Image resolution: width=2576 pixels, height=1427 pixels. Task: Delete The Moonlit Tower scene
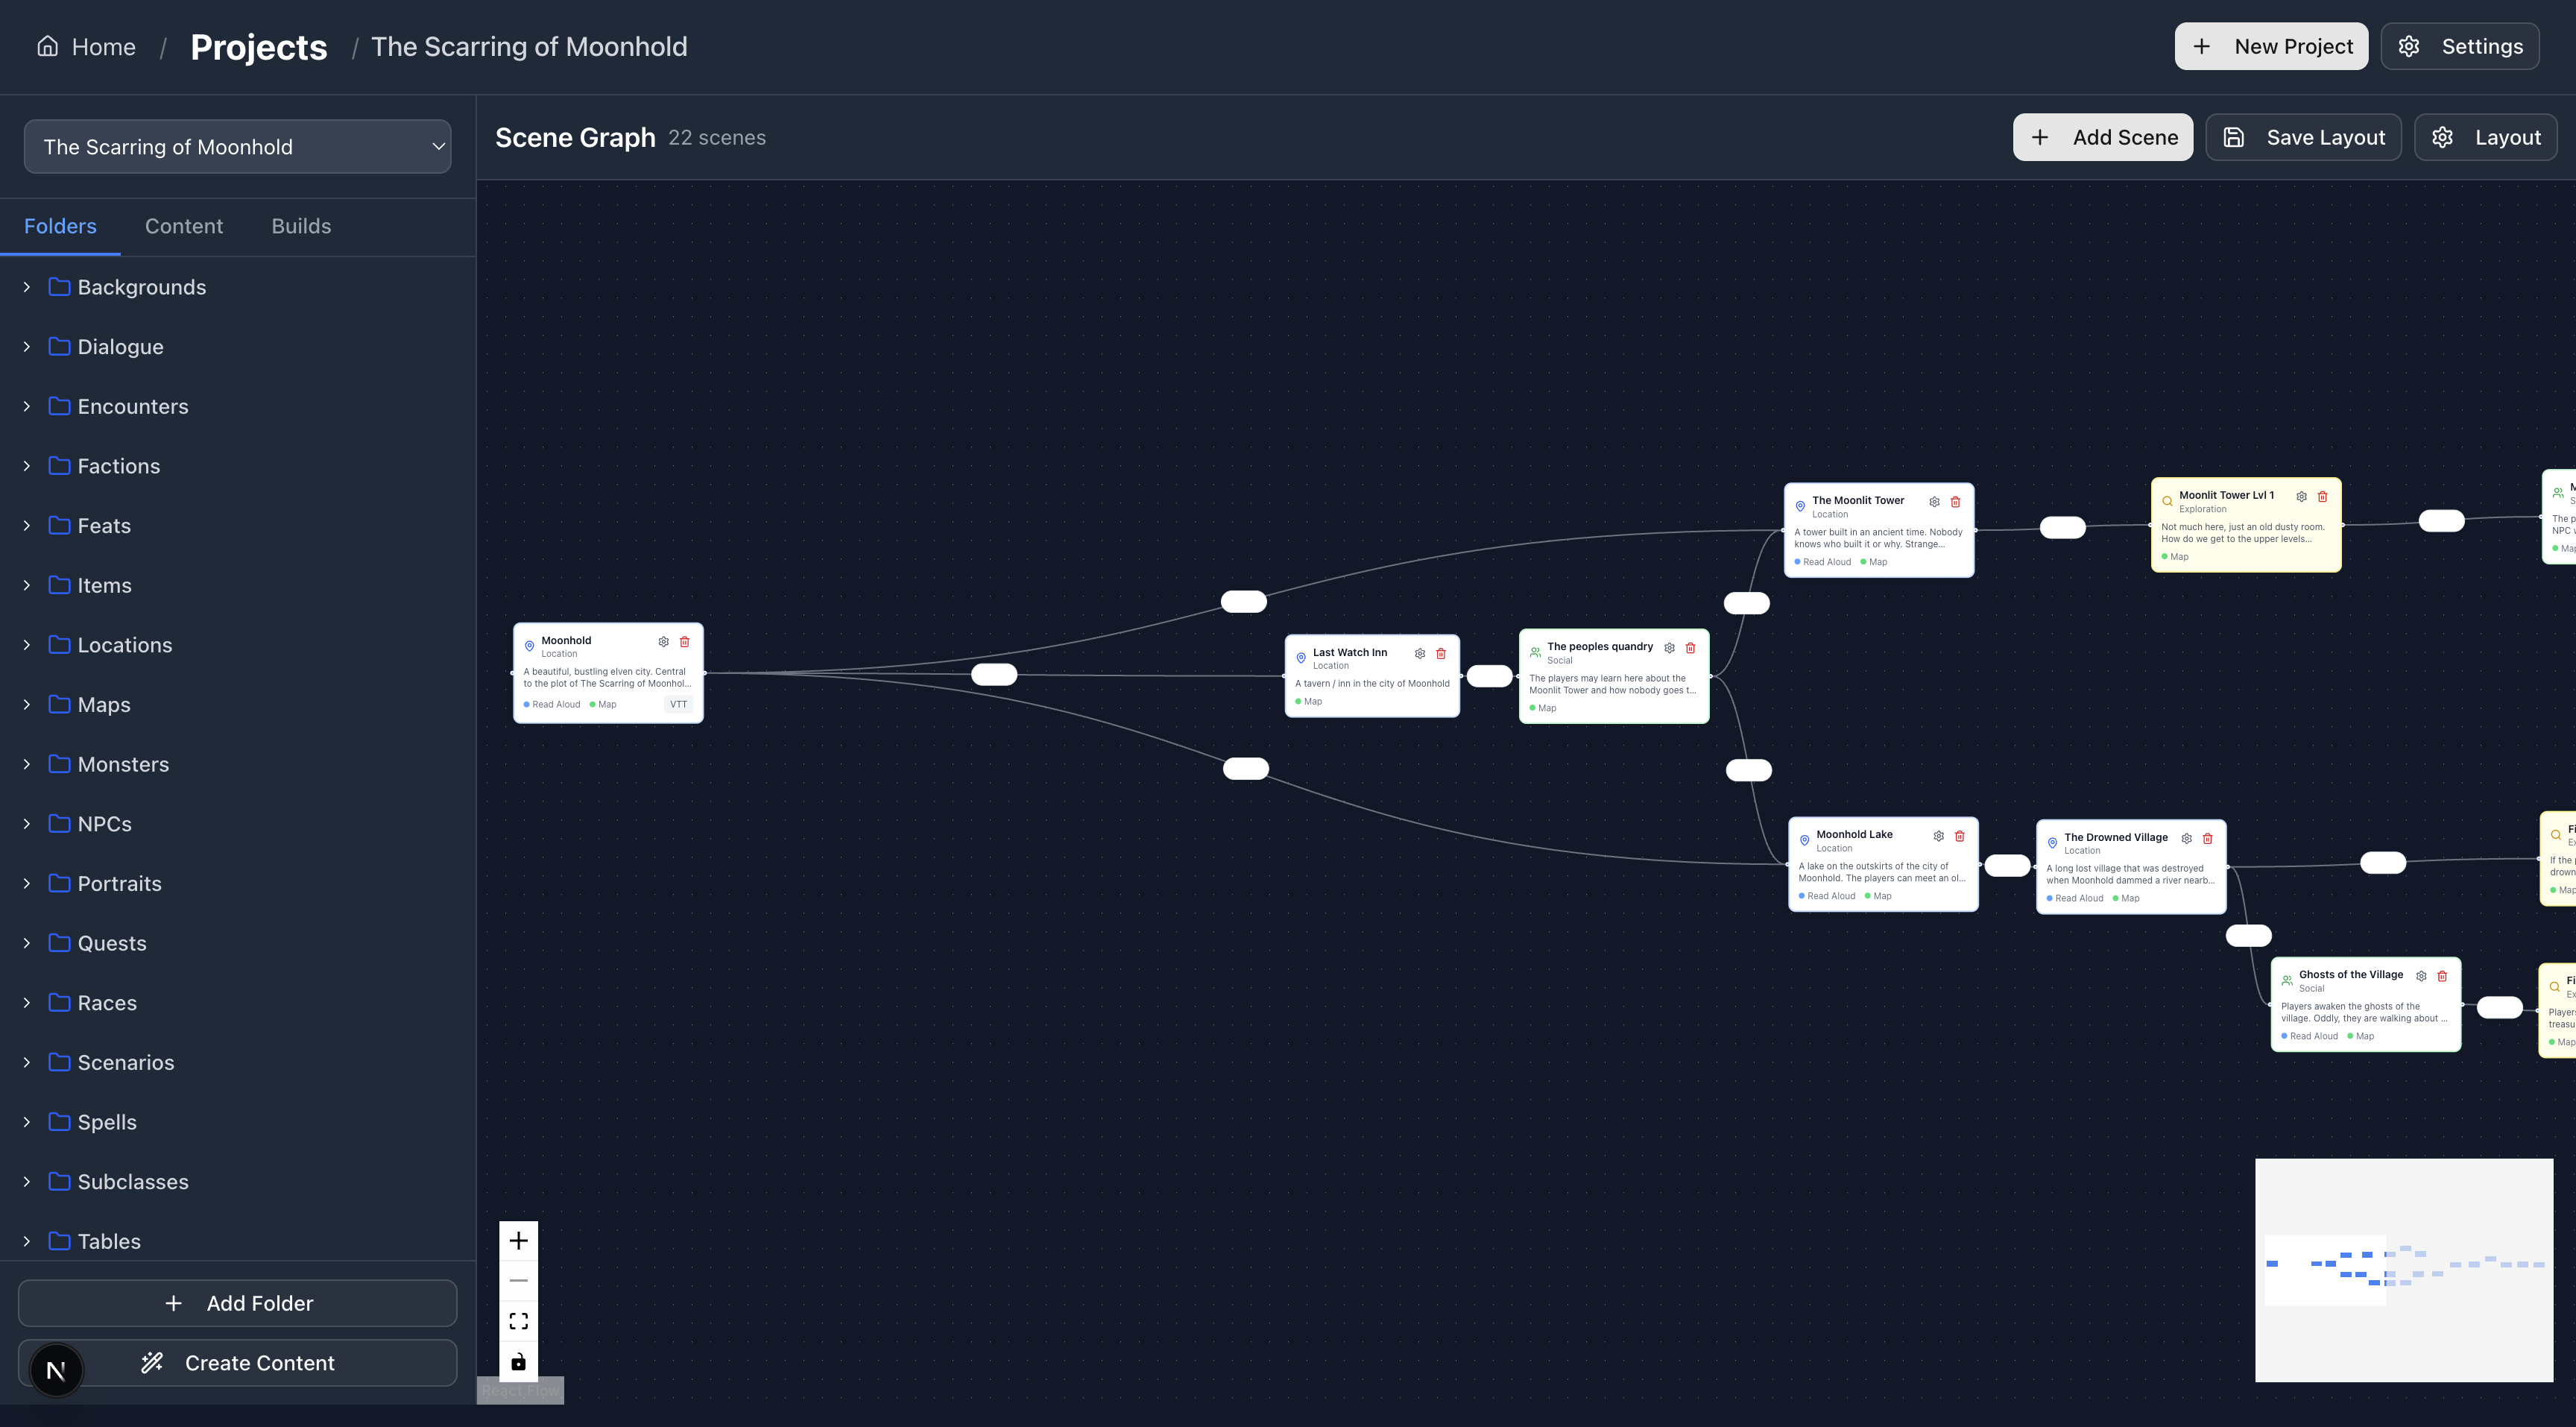click(1955, 502)
